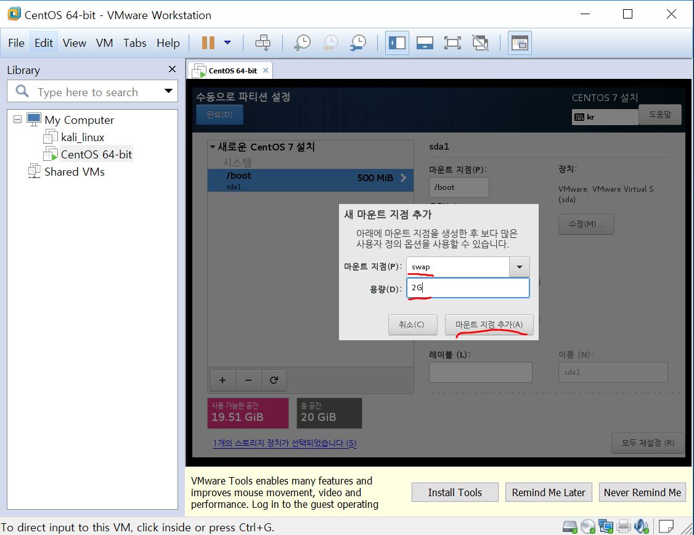
Task: Click the sound card status icon
Action: coord(641,526)
